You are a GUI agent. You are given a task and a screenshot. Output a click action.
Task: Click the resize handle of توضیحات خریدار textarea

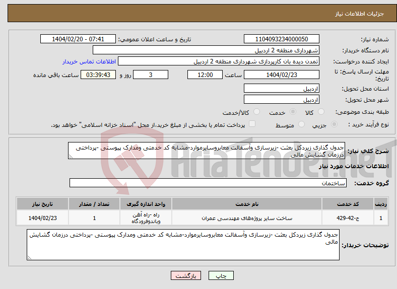click(29, 258)
